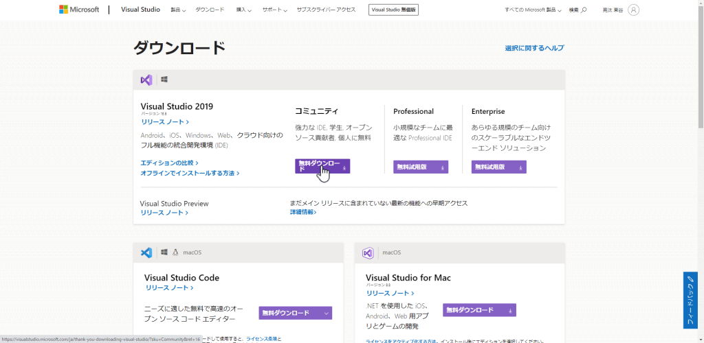This screenshot has width=704, height=343.
Task: Click the ダウンロード page heading
Action: [179, 48]
